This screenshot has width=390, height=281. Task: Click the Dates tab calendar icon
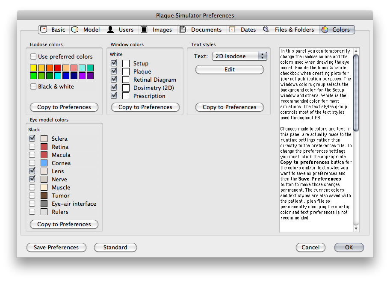pos(232,30)
